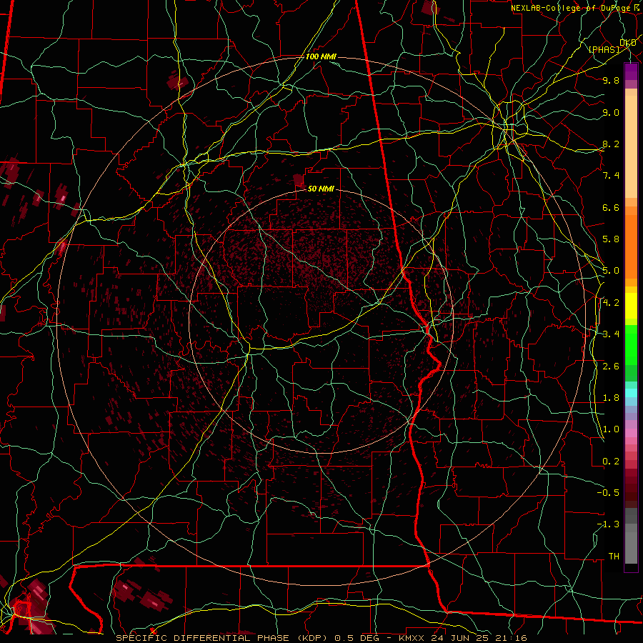Click the 3.4 legend value
This screenshot has width=643, height=643.
tap(611, 334)
